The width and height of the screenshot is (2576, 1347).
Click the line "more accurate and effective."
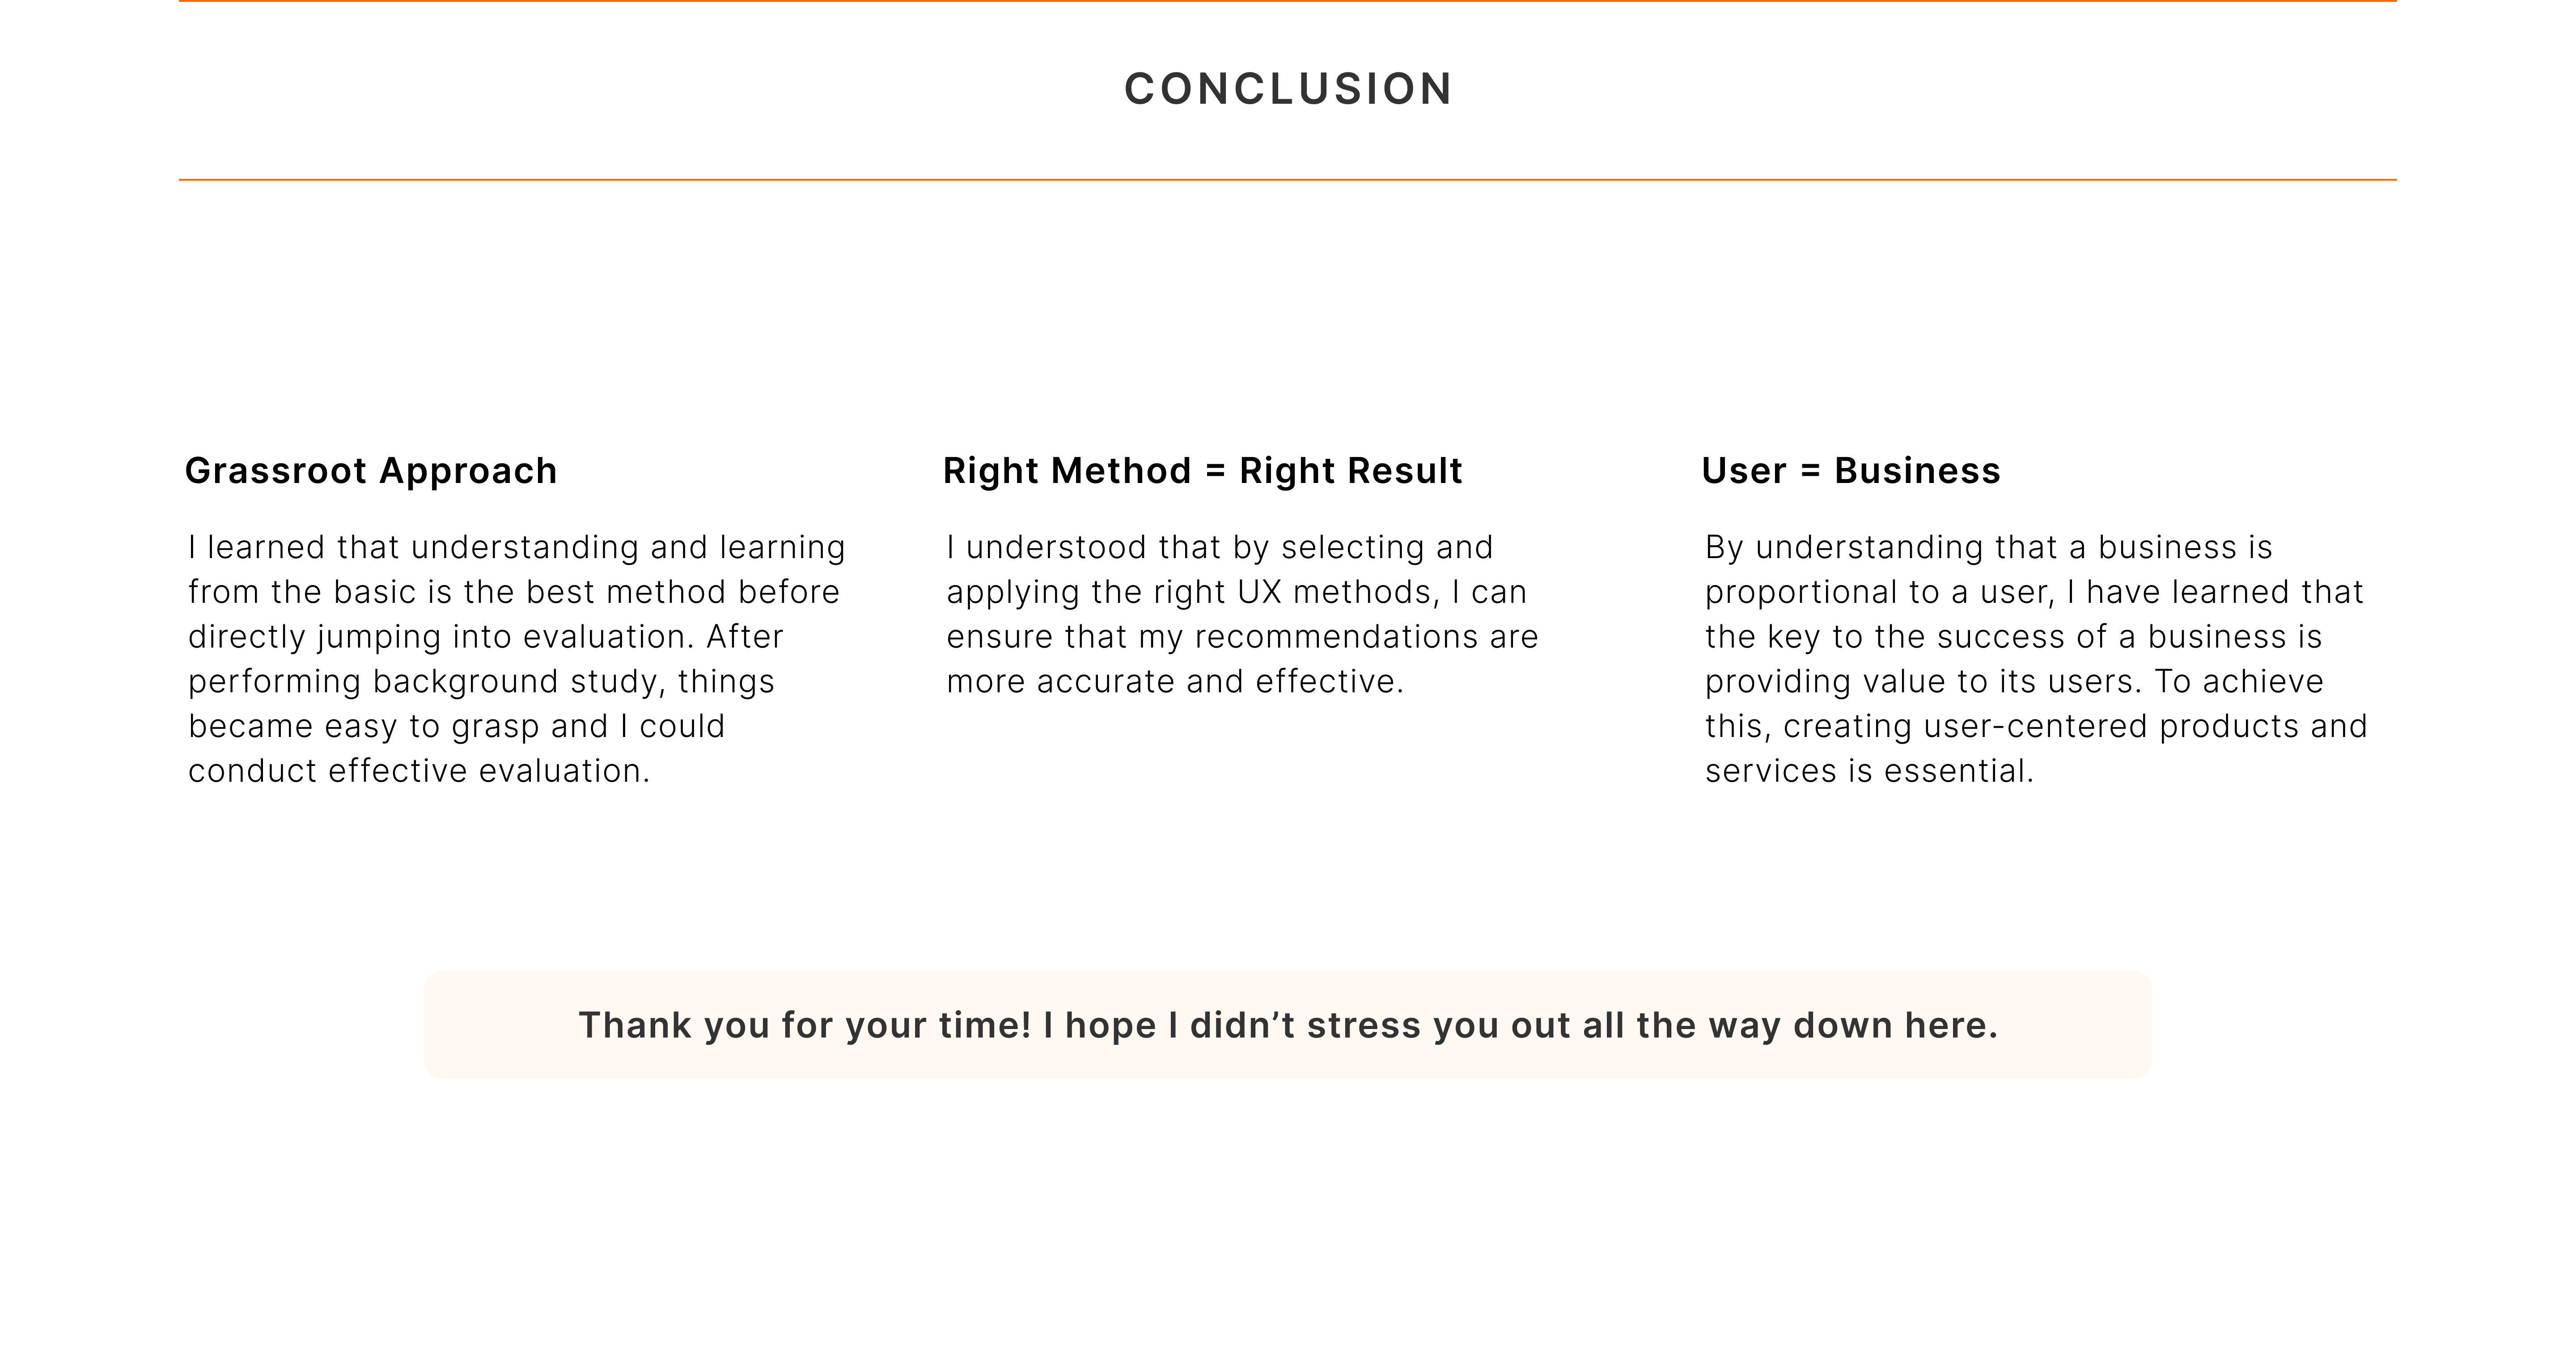coord(1175,681)
